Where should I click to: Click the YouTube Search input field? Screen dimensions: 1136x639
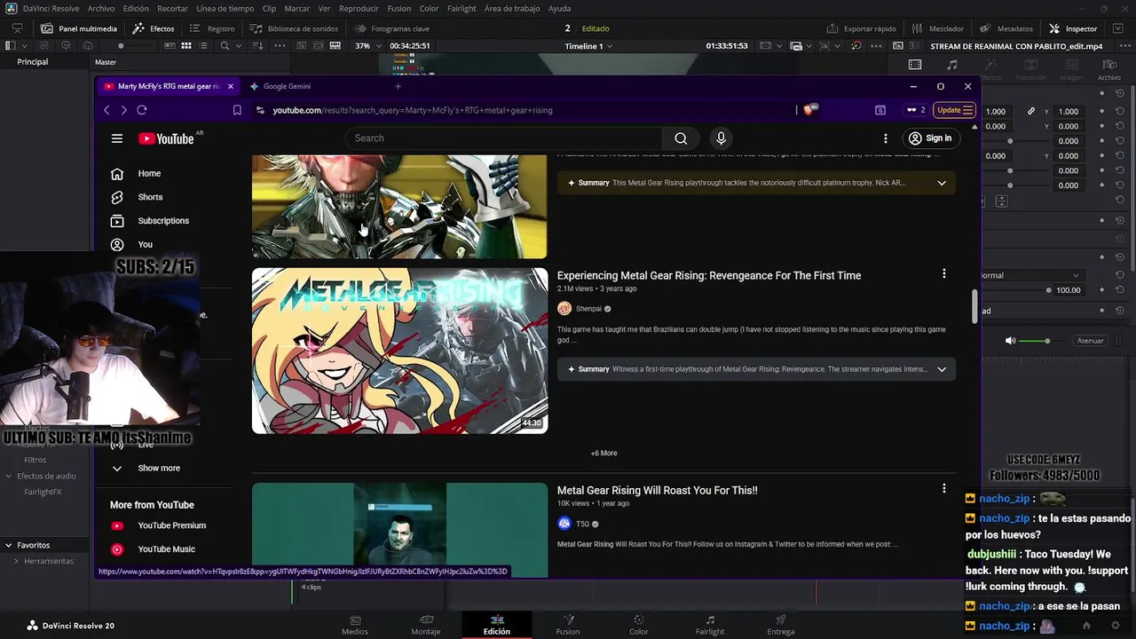[x=503, y=138]
